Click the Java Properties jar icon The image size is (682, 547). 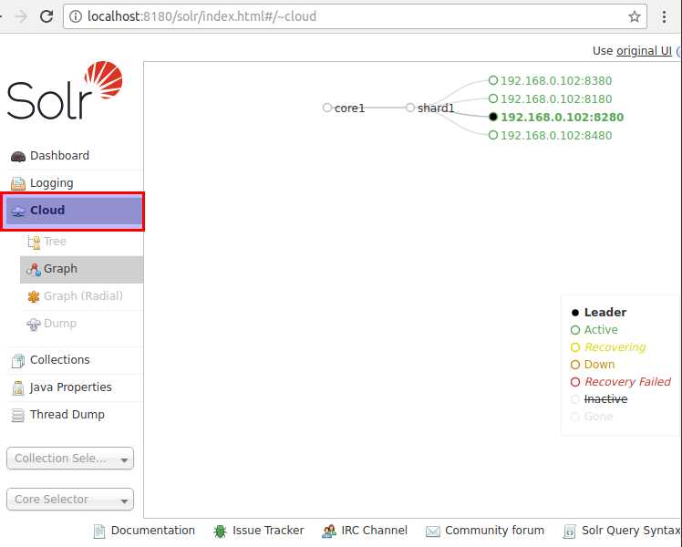pos(18,387)
